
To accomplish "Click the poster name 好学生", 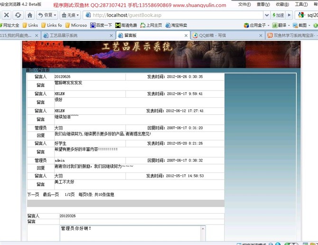I will coord(60,144).
